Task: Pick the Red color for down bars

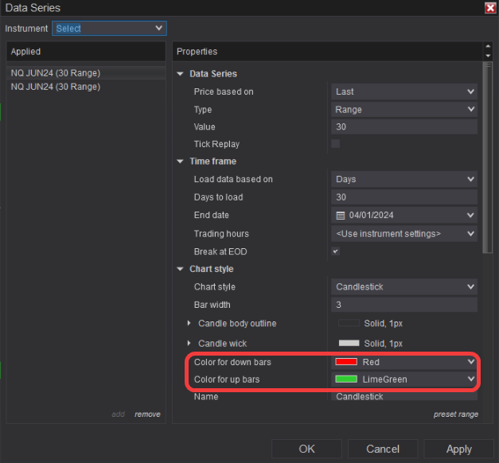Action: 403,362
